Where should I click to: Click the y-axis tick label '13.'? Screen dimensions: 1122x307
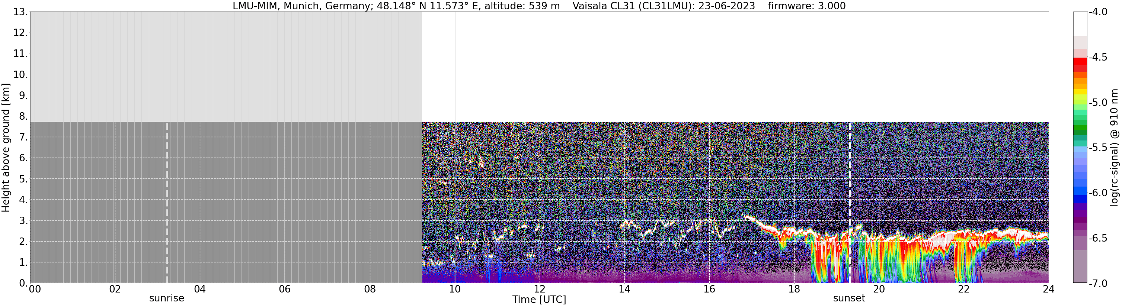(20, 12)
